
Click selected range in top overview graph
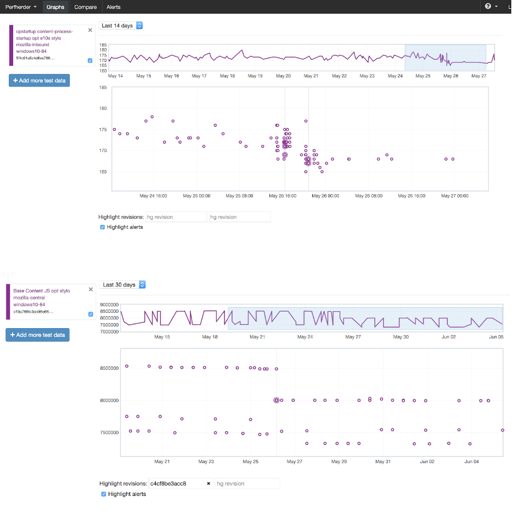pyautogui.click(x=445, y=57)
